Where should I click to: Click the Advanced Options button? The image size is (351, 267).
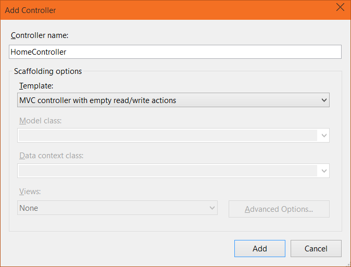pyautogui.click(x=279, y=209)
